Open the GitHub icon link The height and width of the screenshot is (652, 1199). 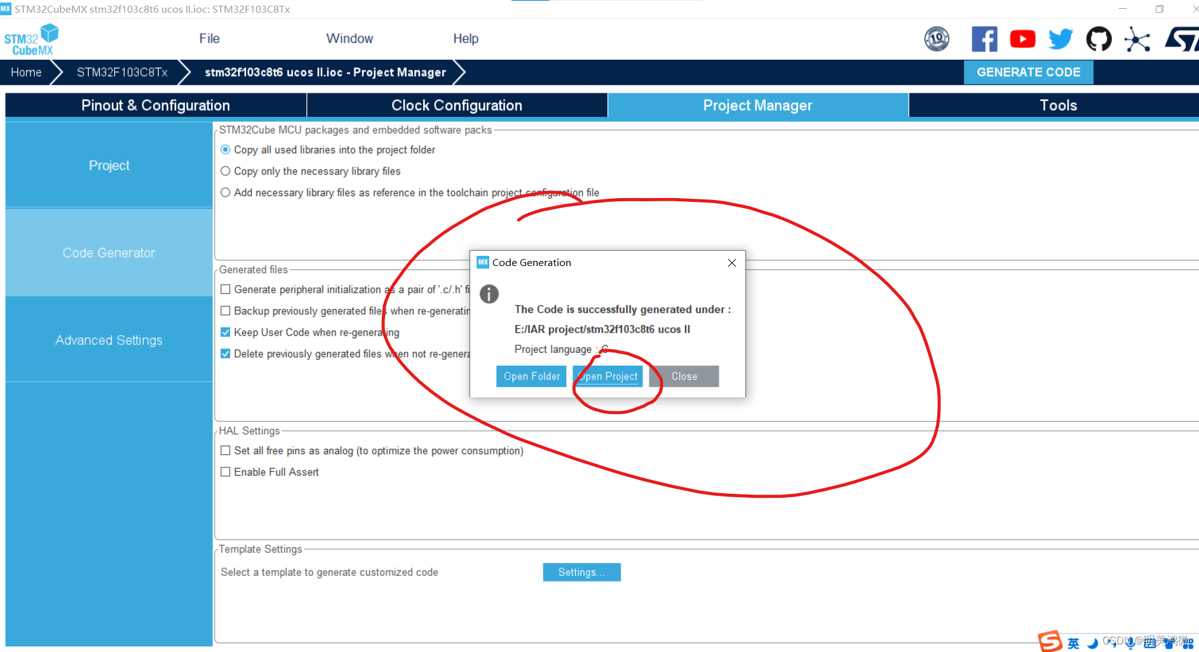pyautogui.click(x=1099, y=39)
